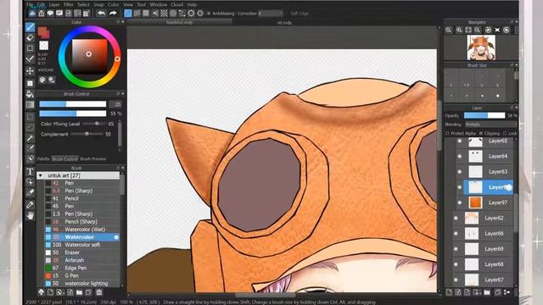Select the Text tool
Viewport: 543px width, 305px height.
pos(31,171)
